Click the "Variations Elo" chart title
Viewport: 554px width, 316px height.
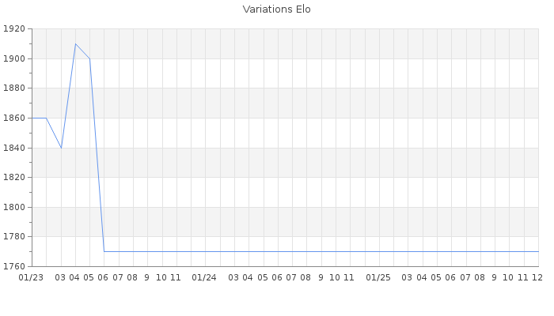click(276, 9)
